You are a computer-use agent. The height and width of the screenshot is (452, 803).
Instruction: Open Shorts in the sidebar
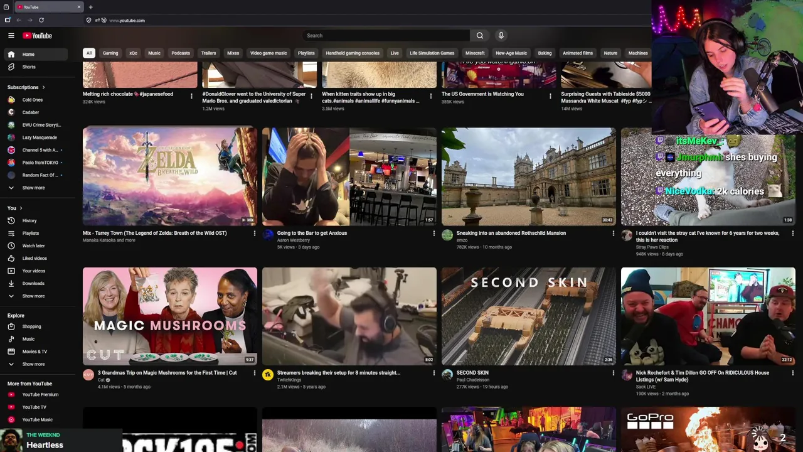35,67
